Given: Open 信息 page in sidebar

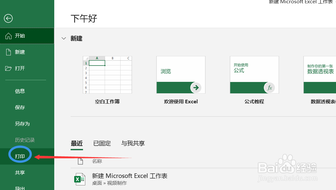Looking at the screenshot, I should [27, 91].
